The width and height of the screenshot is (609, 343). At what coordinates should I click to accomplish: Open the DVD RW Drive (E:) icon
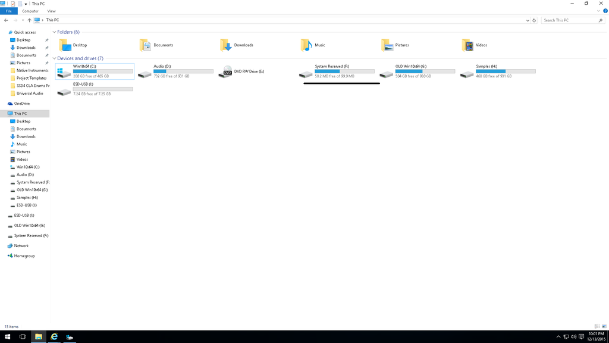225,72
